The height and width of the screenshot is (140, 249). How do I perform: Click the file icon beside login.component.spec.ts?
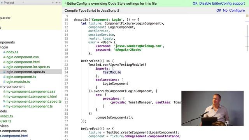(x=4, y=72)
